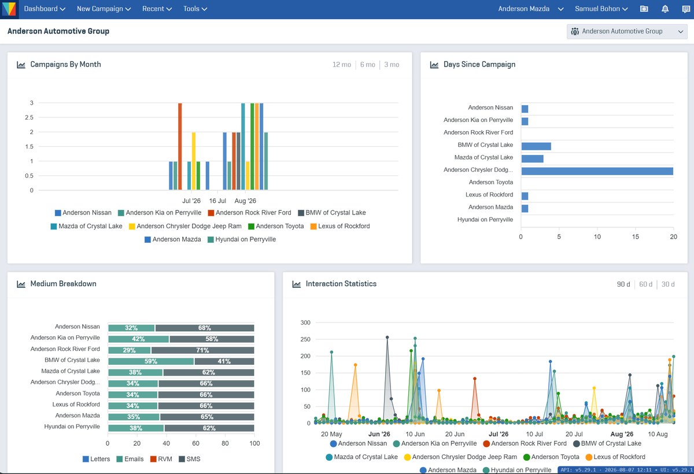Toggle Anderson Nissan in Campaigns By Month legend

click(83, 213)
